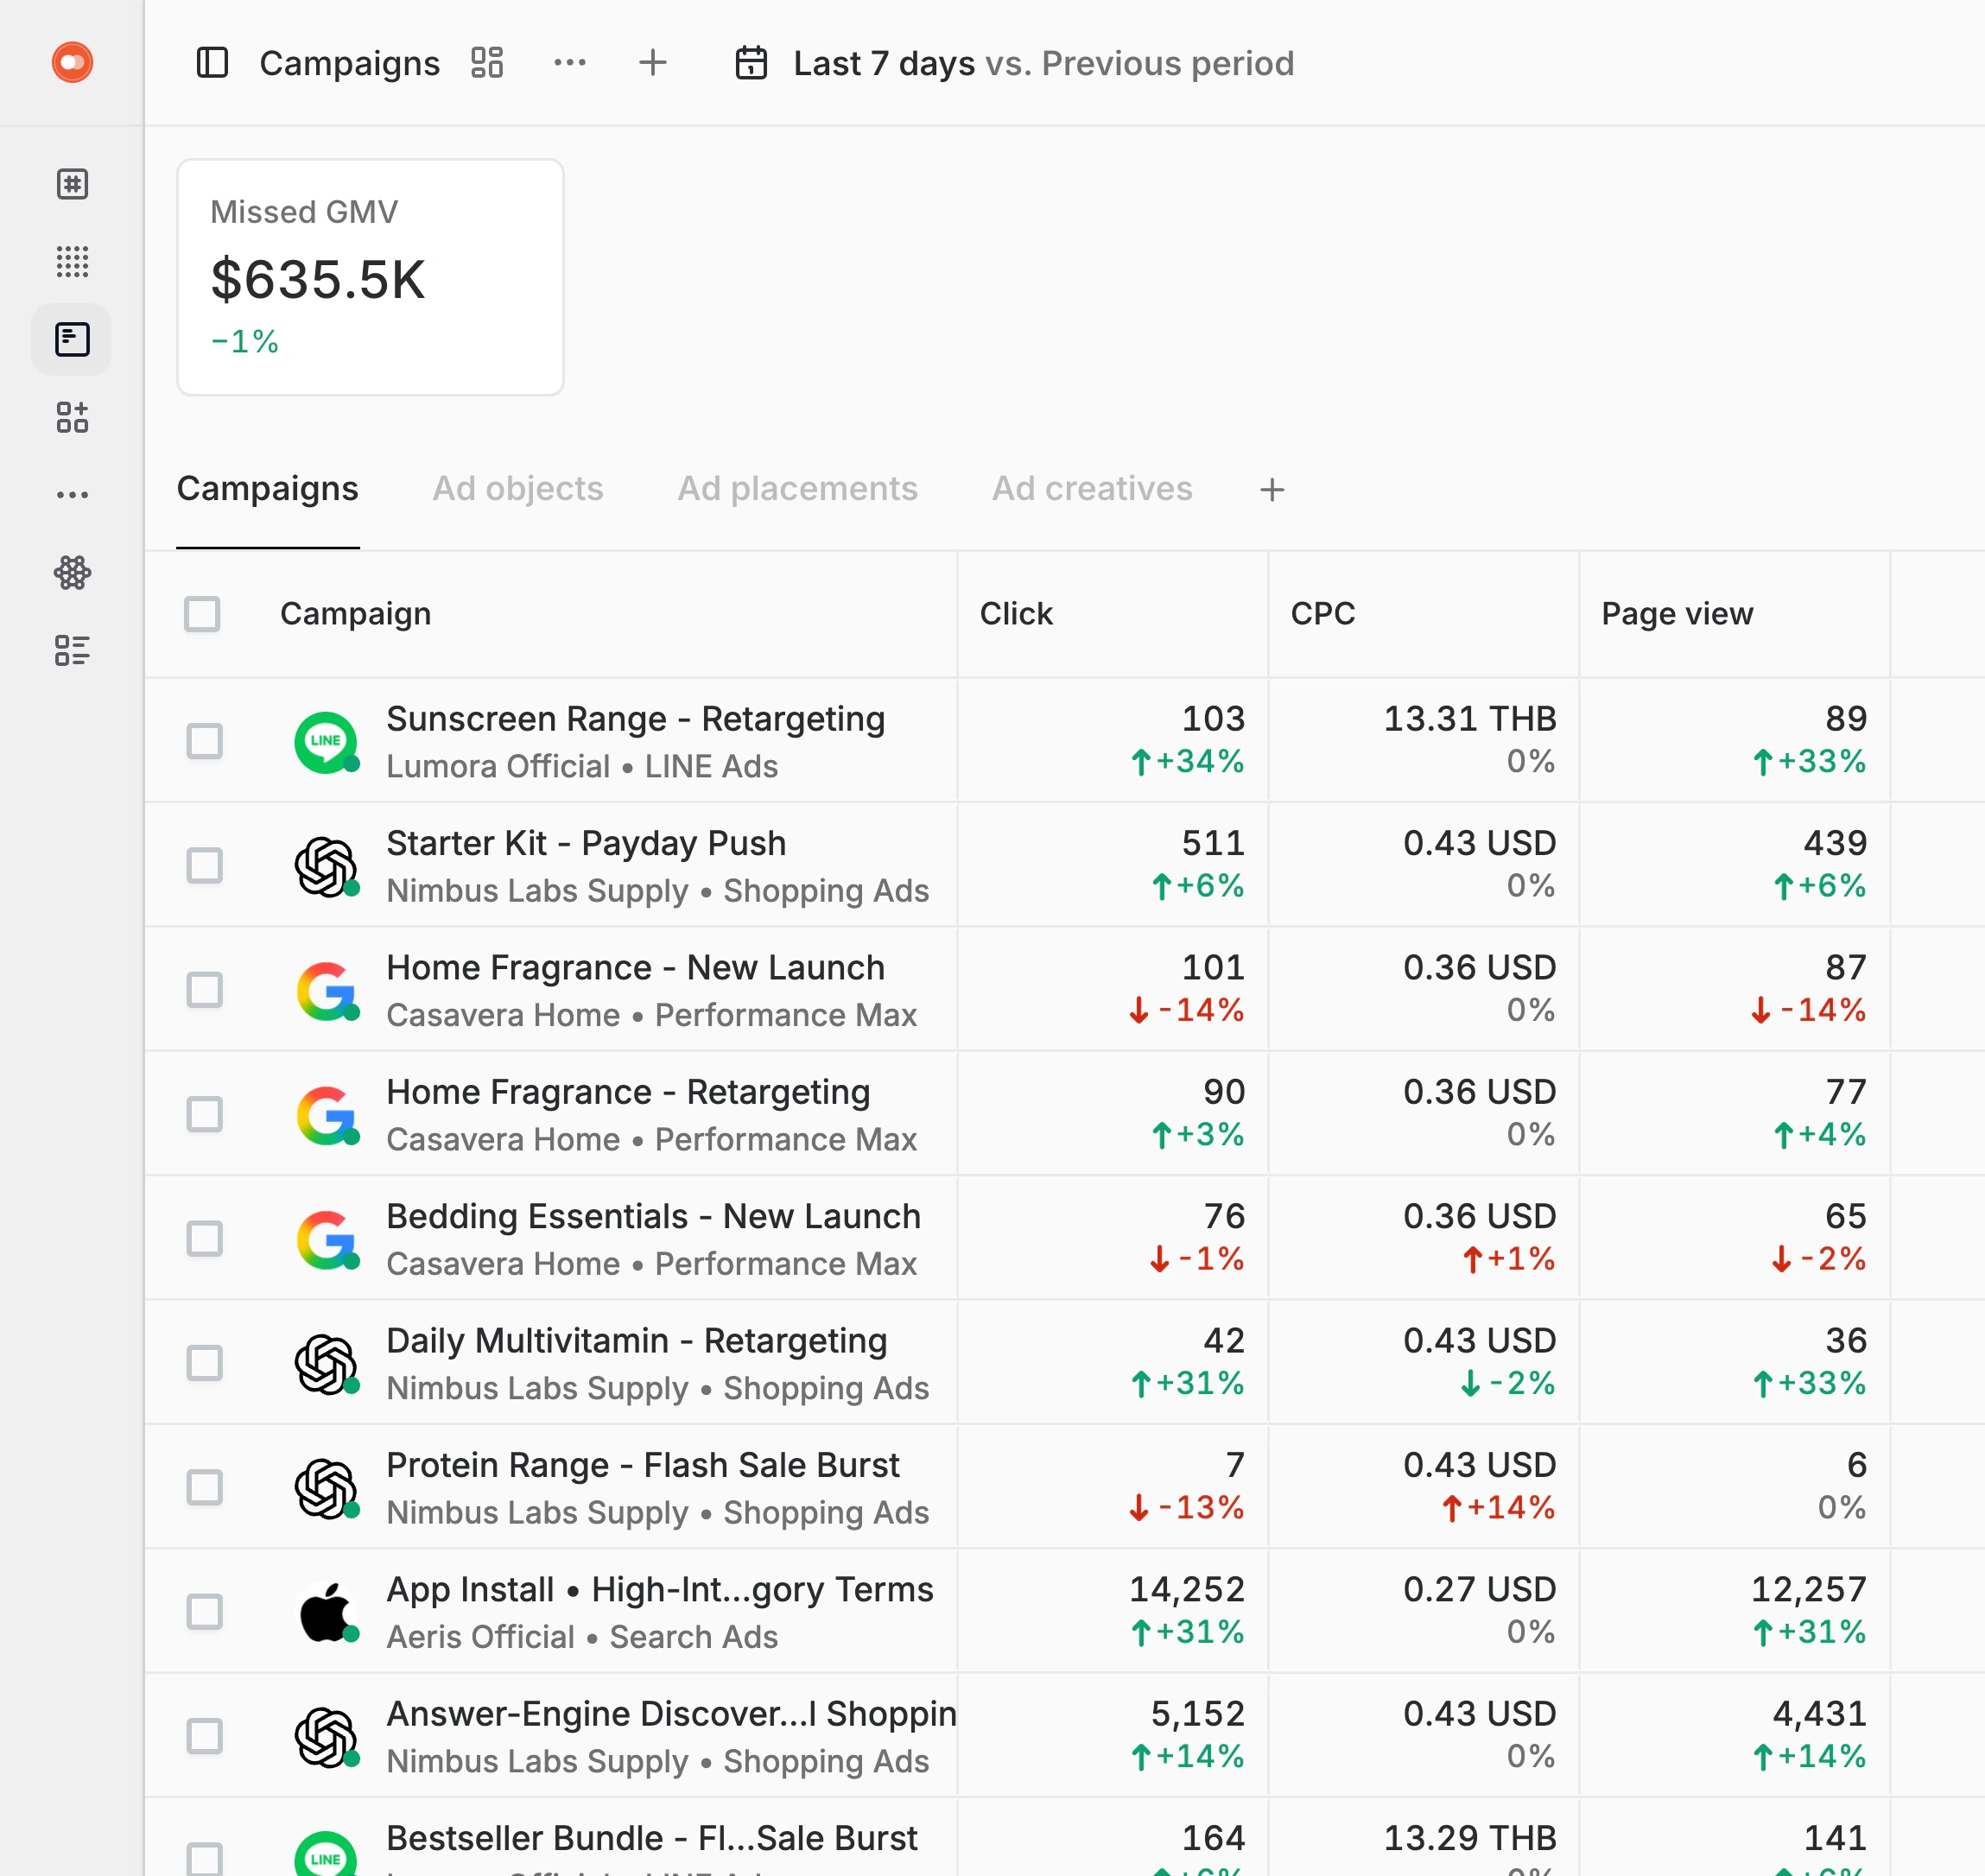Check the Bedding Essentials - New Launch checkbox

point(205,1239)
